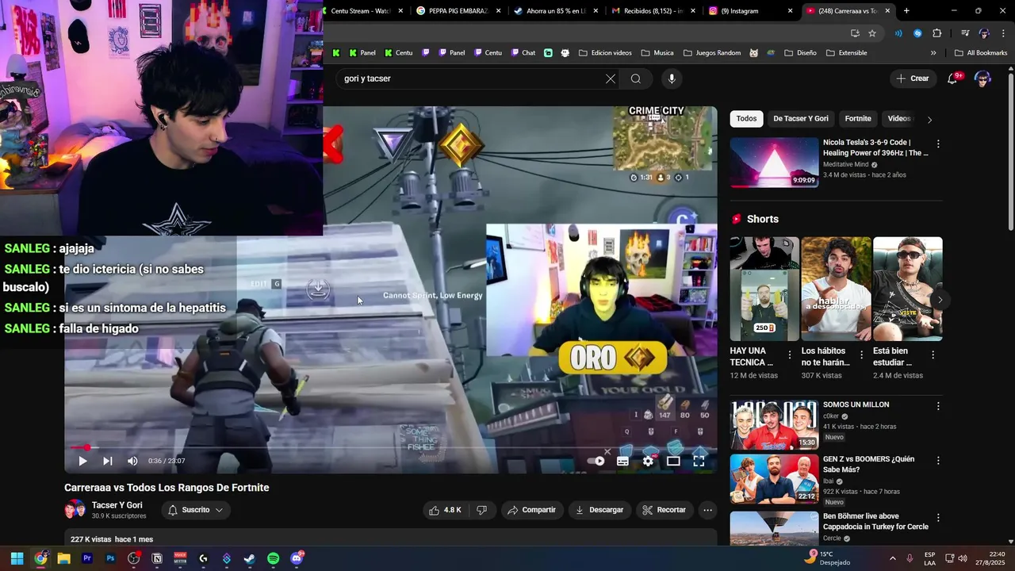Mute the video player volume
The width and height of the screenshot is (1015, 571).
[x=132, y=461]
